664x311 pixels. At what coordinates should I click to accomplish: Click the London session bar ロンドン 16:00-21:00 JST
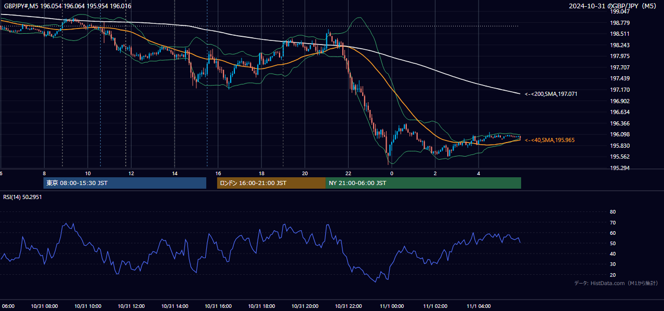tap(271, 183)
